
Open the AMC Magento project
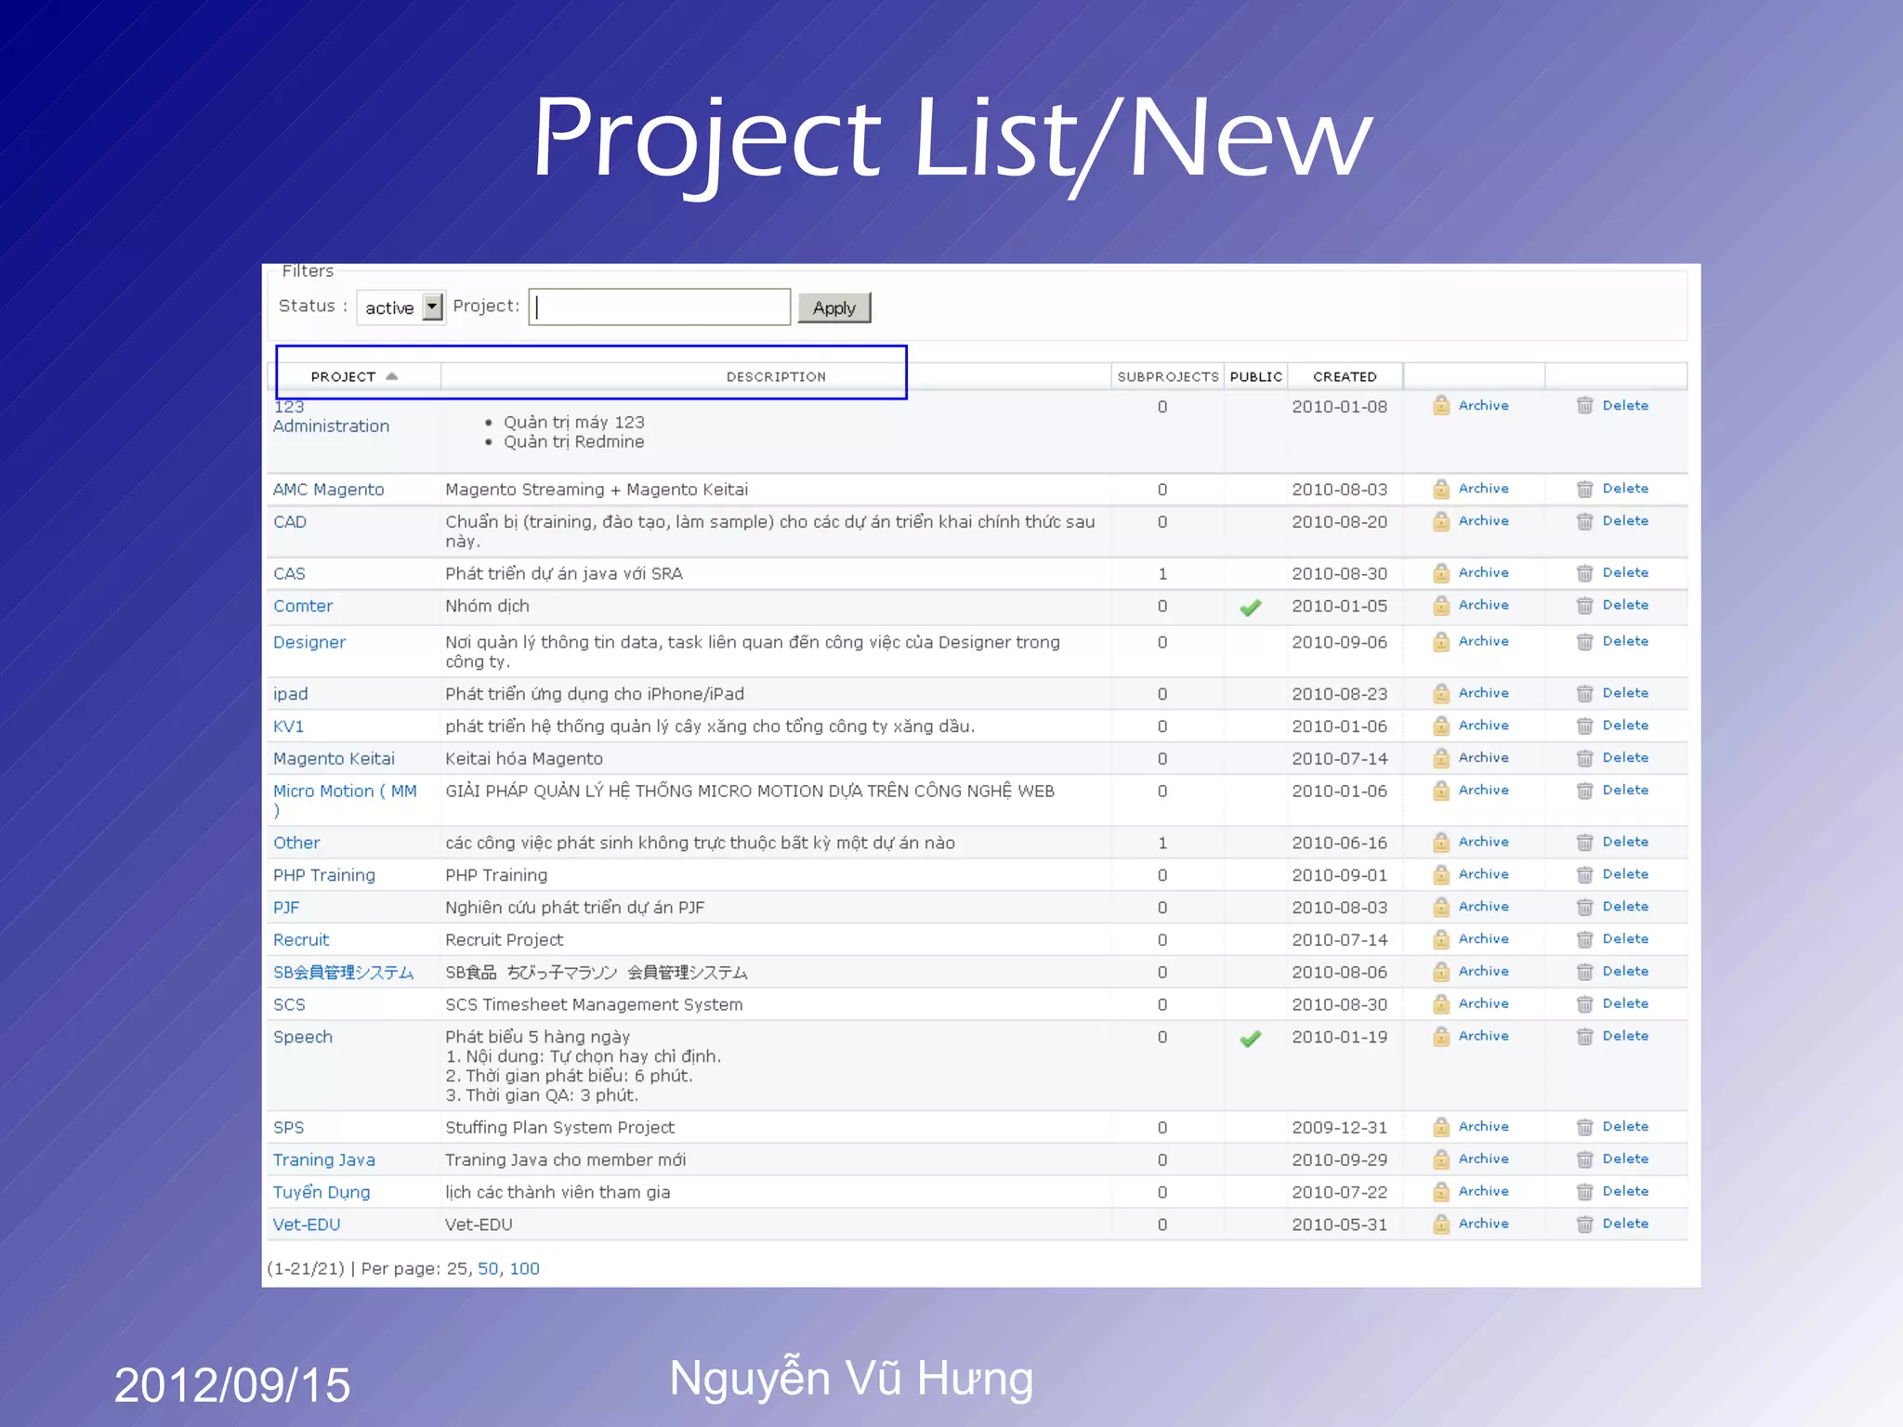(x=328, y=490)
